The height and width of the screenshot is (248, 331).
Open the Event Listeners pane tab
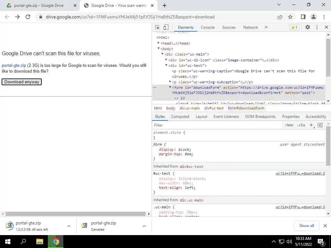[226, 117]
